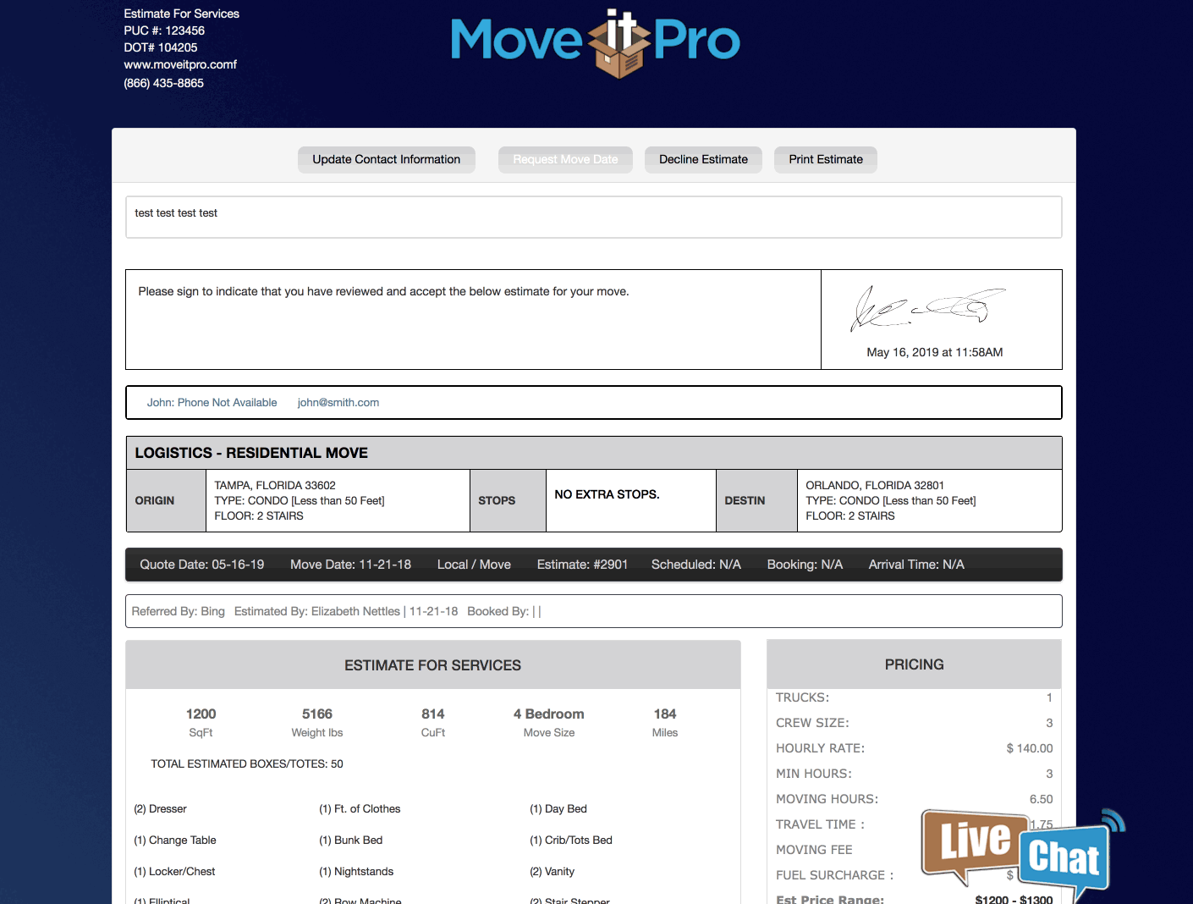Click '(2) Vanity' inventory item
Screen dimensions: 1193x904
[x=553, y=872]
